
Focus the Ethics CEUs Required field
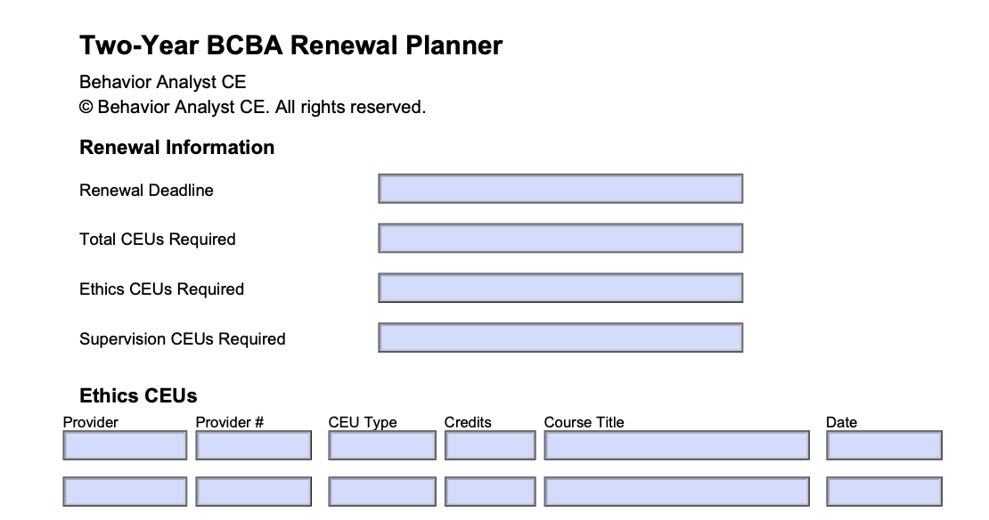click(560, 288)
